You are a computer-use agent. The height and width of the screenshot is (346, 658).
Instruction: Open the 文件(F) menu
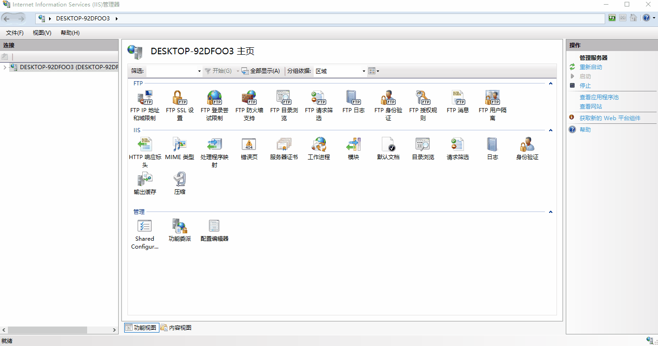15,33
